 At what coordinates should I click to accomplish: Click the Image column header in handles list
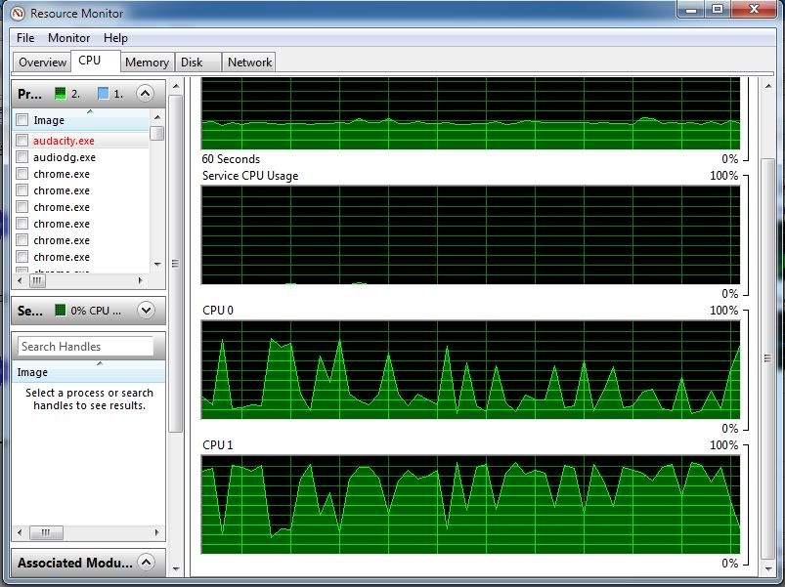[x=88, y=372]
